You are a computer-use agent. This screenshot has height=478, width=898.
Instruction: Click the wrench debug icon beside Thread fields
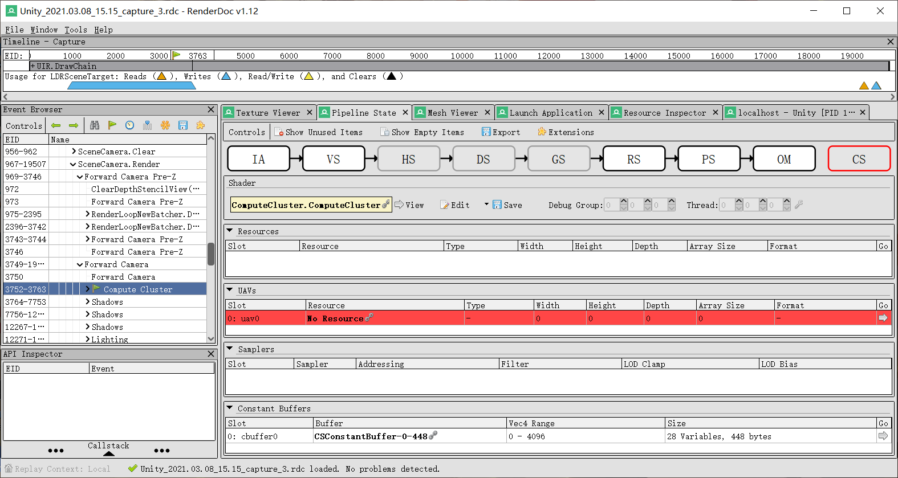coord(799,205)
